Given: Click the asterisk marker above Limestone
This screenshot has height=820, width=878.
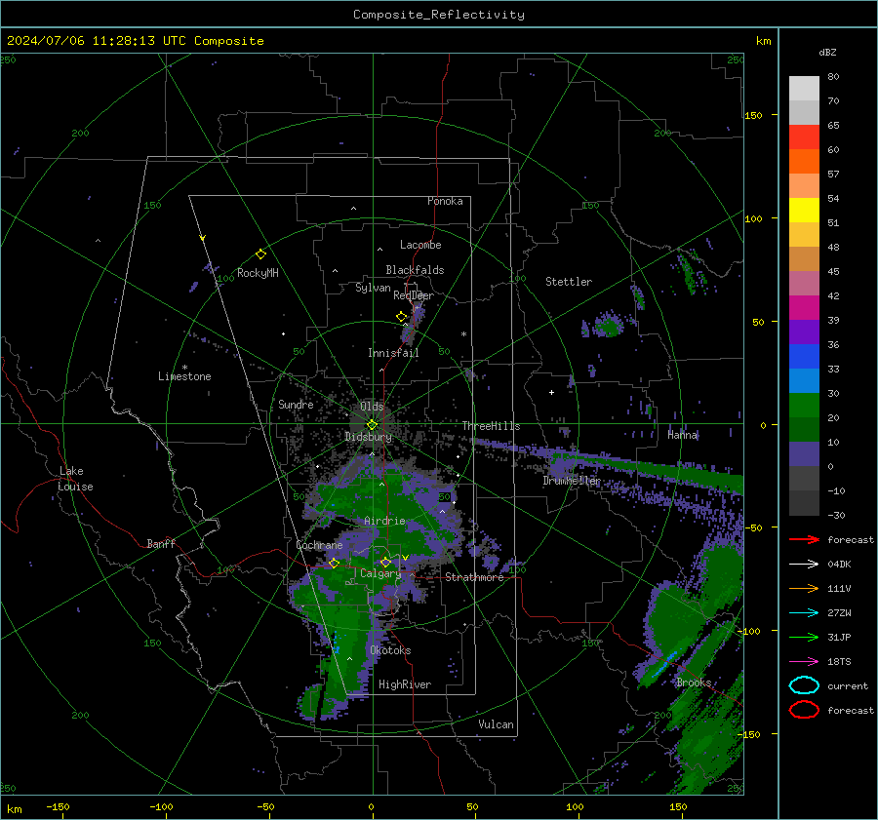Looking at the screenshot, I should [x=184, y=368].
